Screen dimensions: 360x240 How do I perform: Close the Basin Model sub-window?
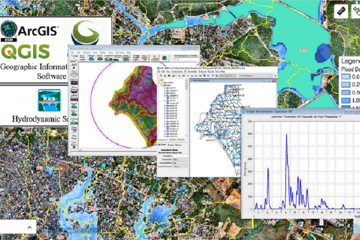point(274,80)
